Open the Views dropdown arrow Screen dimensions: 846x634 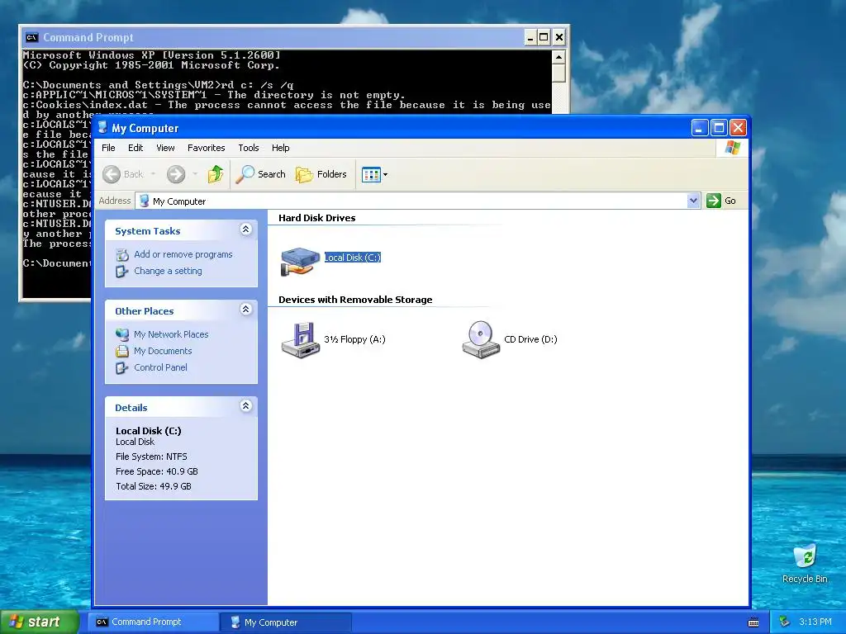(x=385, y=175)
